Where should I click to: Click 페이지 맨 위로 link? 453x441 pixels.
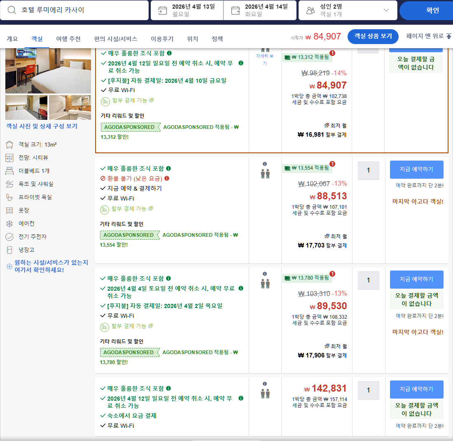pyautogui.click(x=425, y=36)
